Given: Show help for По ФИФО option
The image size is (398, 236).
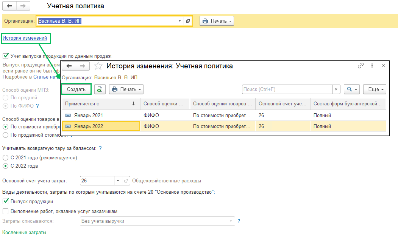Looking at the screenshot, I should pos(37,106).
